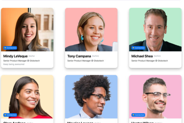Click Connection badge on pink-background man's photo
The height and width of the screenshot is (123, 184).
click(138, 115)
